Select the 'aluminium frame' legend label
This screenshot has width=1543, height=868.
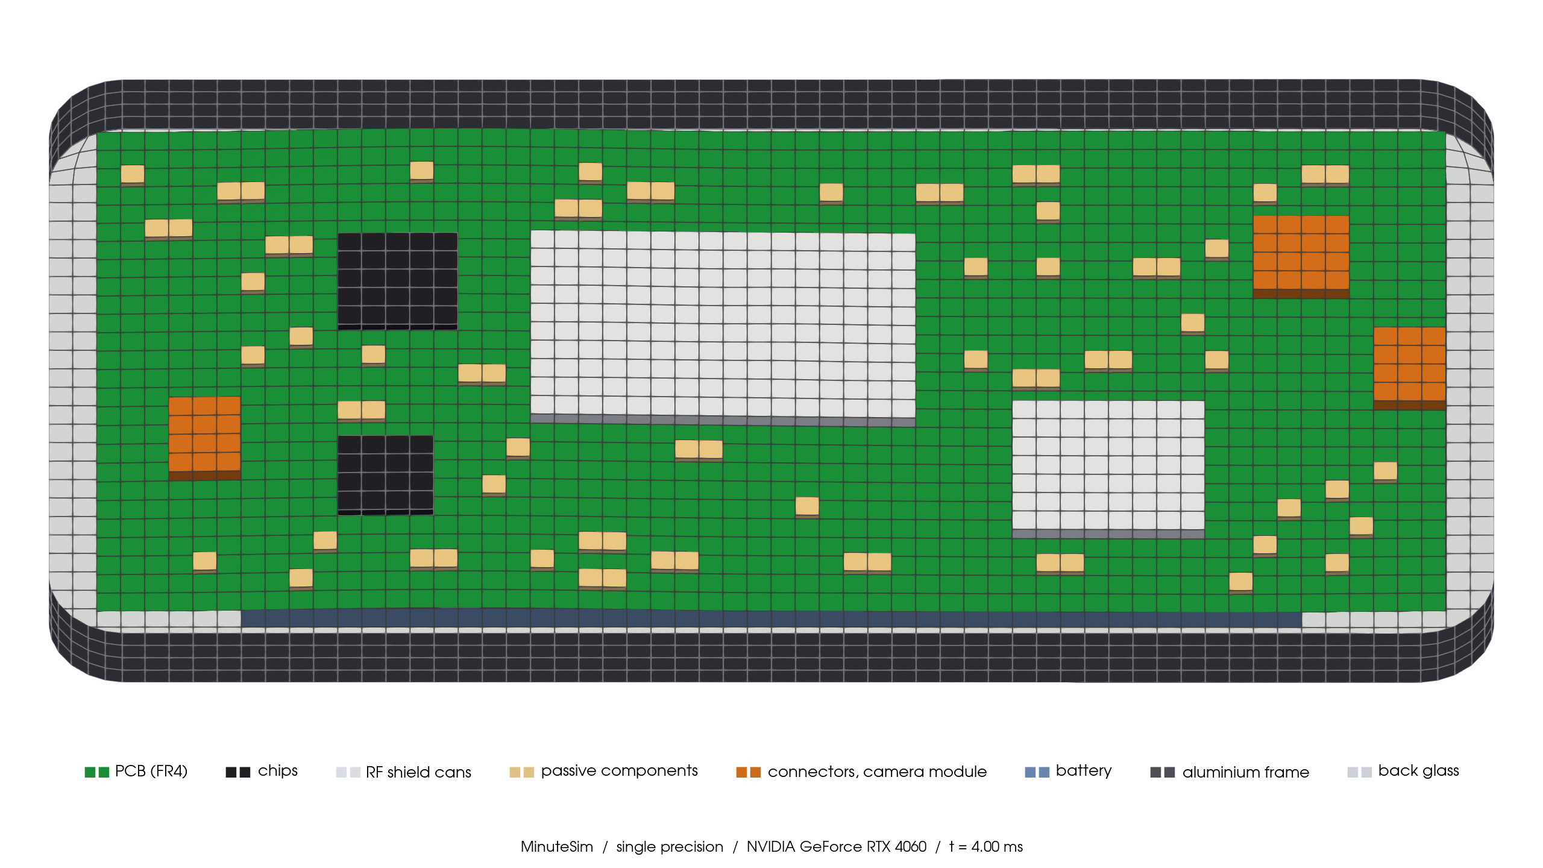1246,772
